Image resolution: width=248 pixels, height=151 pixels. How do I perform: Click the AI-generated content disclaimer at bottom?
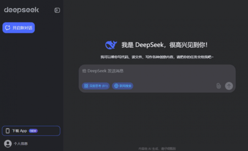point(157,149)
